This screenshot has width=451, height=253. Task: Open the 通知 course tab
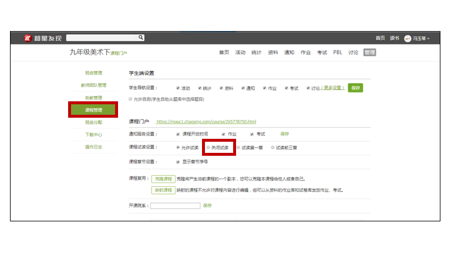pos(289,53)
